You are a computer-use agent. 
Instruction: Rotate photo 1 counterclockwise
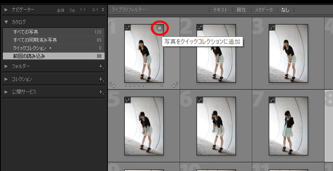pyautogui.click(x=113, y=85)
